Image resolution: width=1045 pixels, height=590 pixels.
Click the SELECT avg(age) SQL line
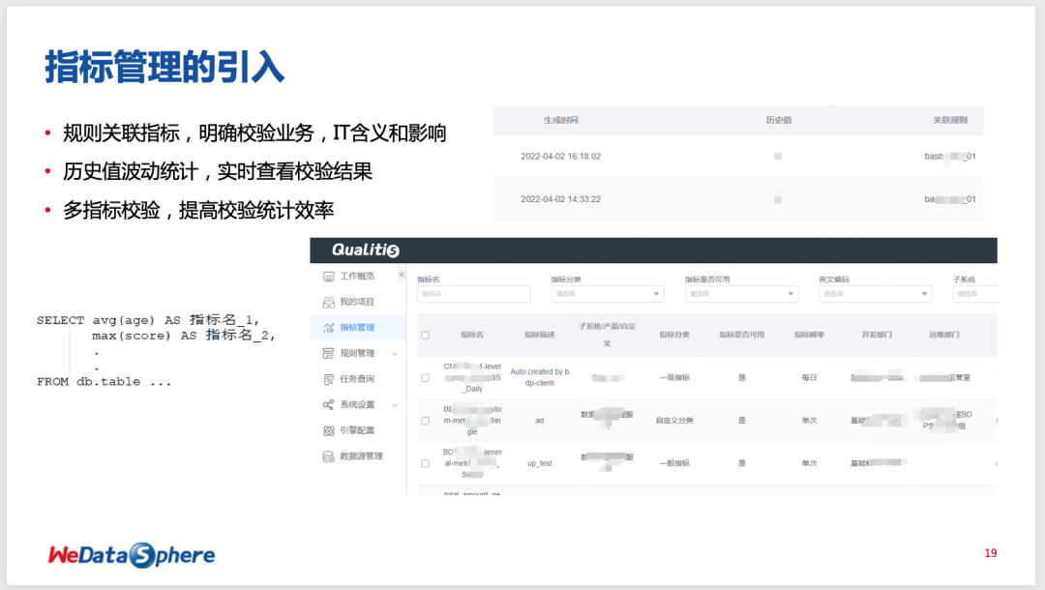tap(148, 320)
